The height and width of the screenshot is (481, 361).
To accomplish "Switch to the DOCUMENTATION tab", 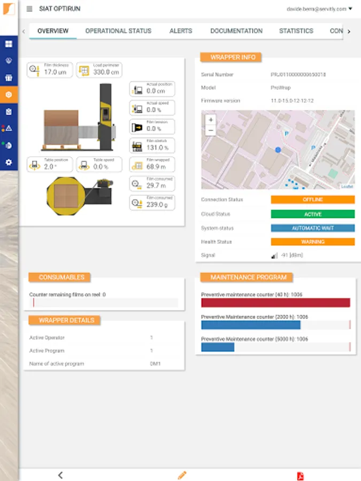I will [x=236, y=31].
